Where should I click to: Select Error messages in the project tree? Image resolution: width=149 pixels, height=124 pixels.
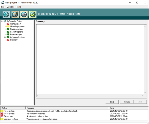16,35
